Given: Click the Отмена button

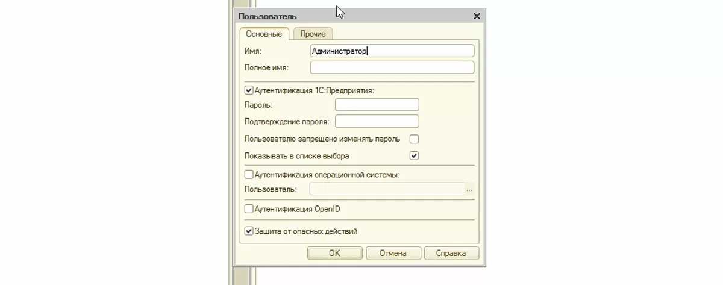Looking at the screenshot, I should point(393,253).
